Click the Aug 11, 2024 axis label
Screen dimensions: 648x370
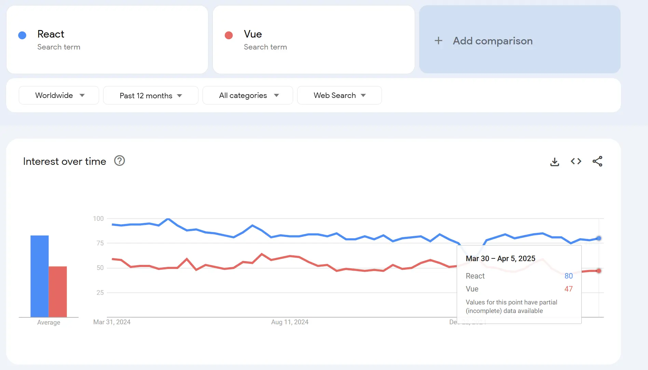[290, 322]
